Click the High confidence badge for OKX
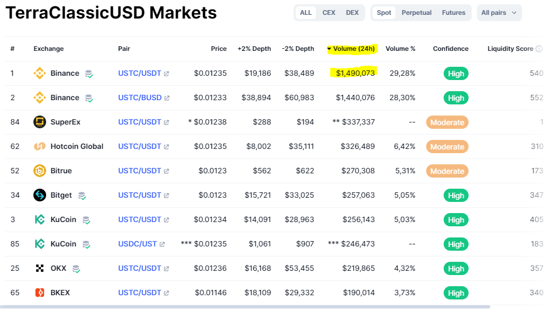Image resolution: width=547 pixels, height=318 pixels. point(456,269)
